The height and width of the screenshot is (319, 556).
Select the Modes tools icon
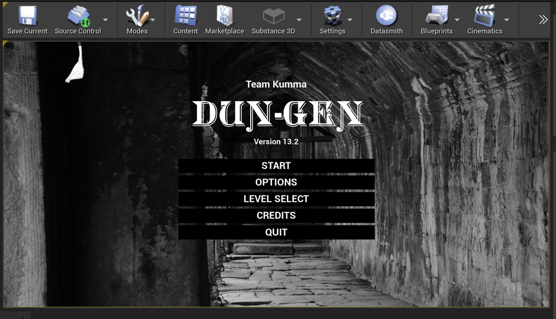[136, 16]
